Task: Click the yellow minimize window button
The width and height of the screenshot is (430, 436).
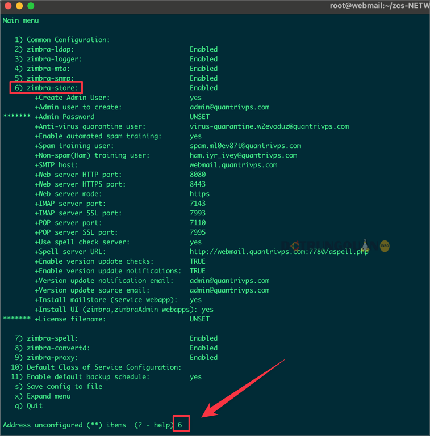Action: click(x=19, y=6)
